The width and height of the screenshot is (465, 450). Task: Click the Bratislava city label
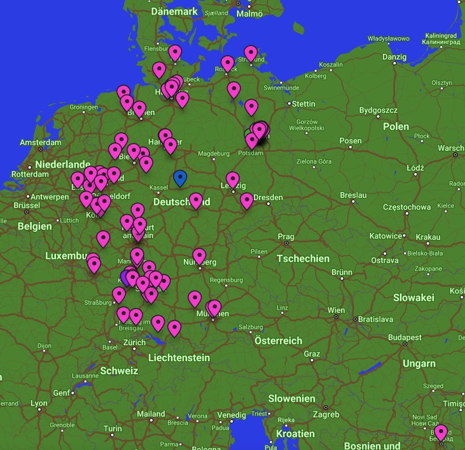pos(376,319)
